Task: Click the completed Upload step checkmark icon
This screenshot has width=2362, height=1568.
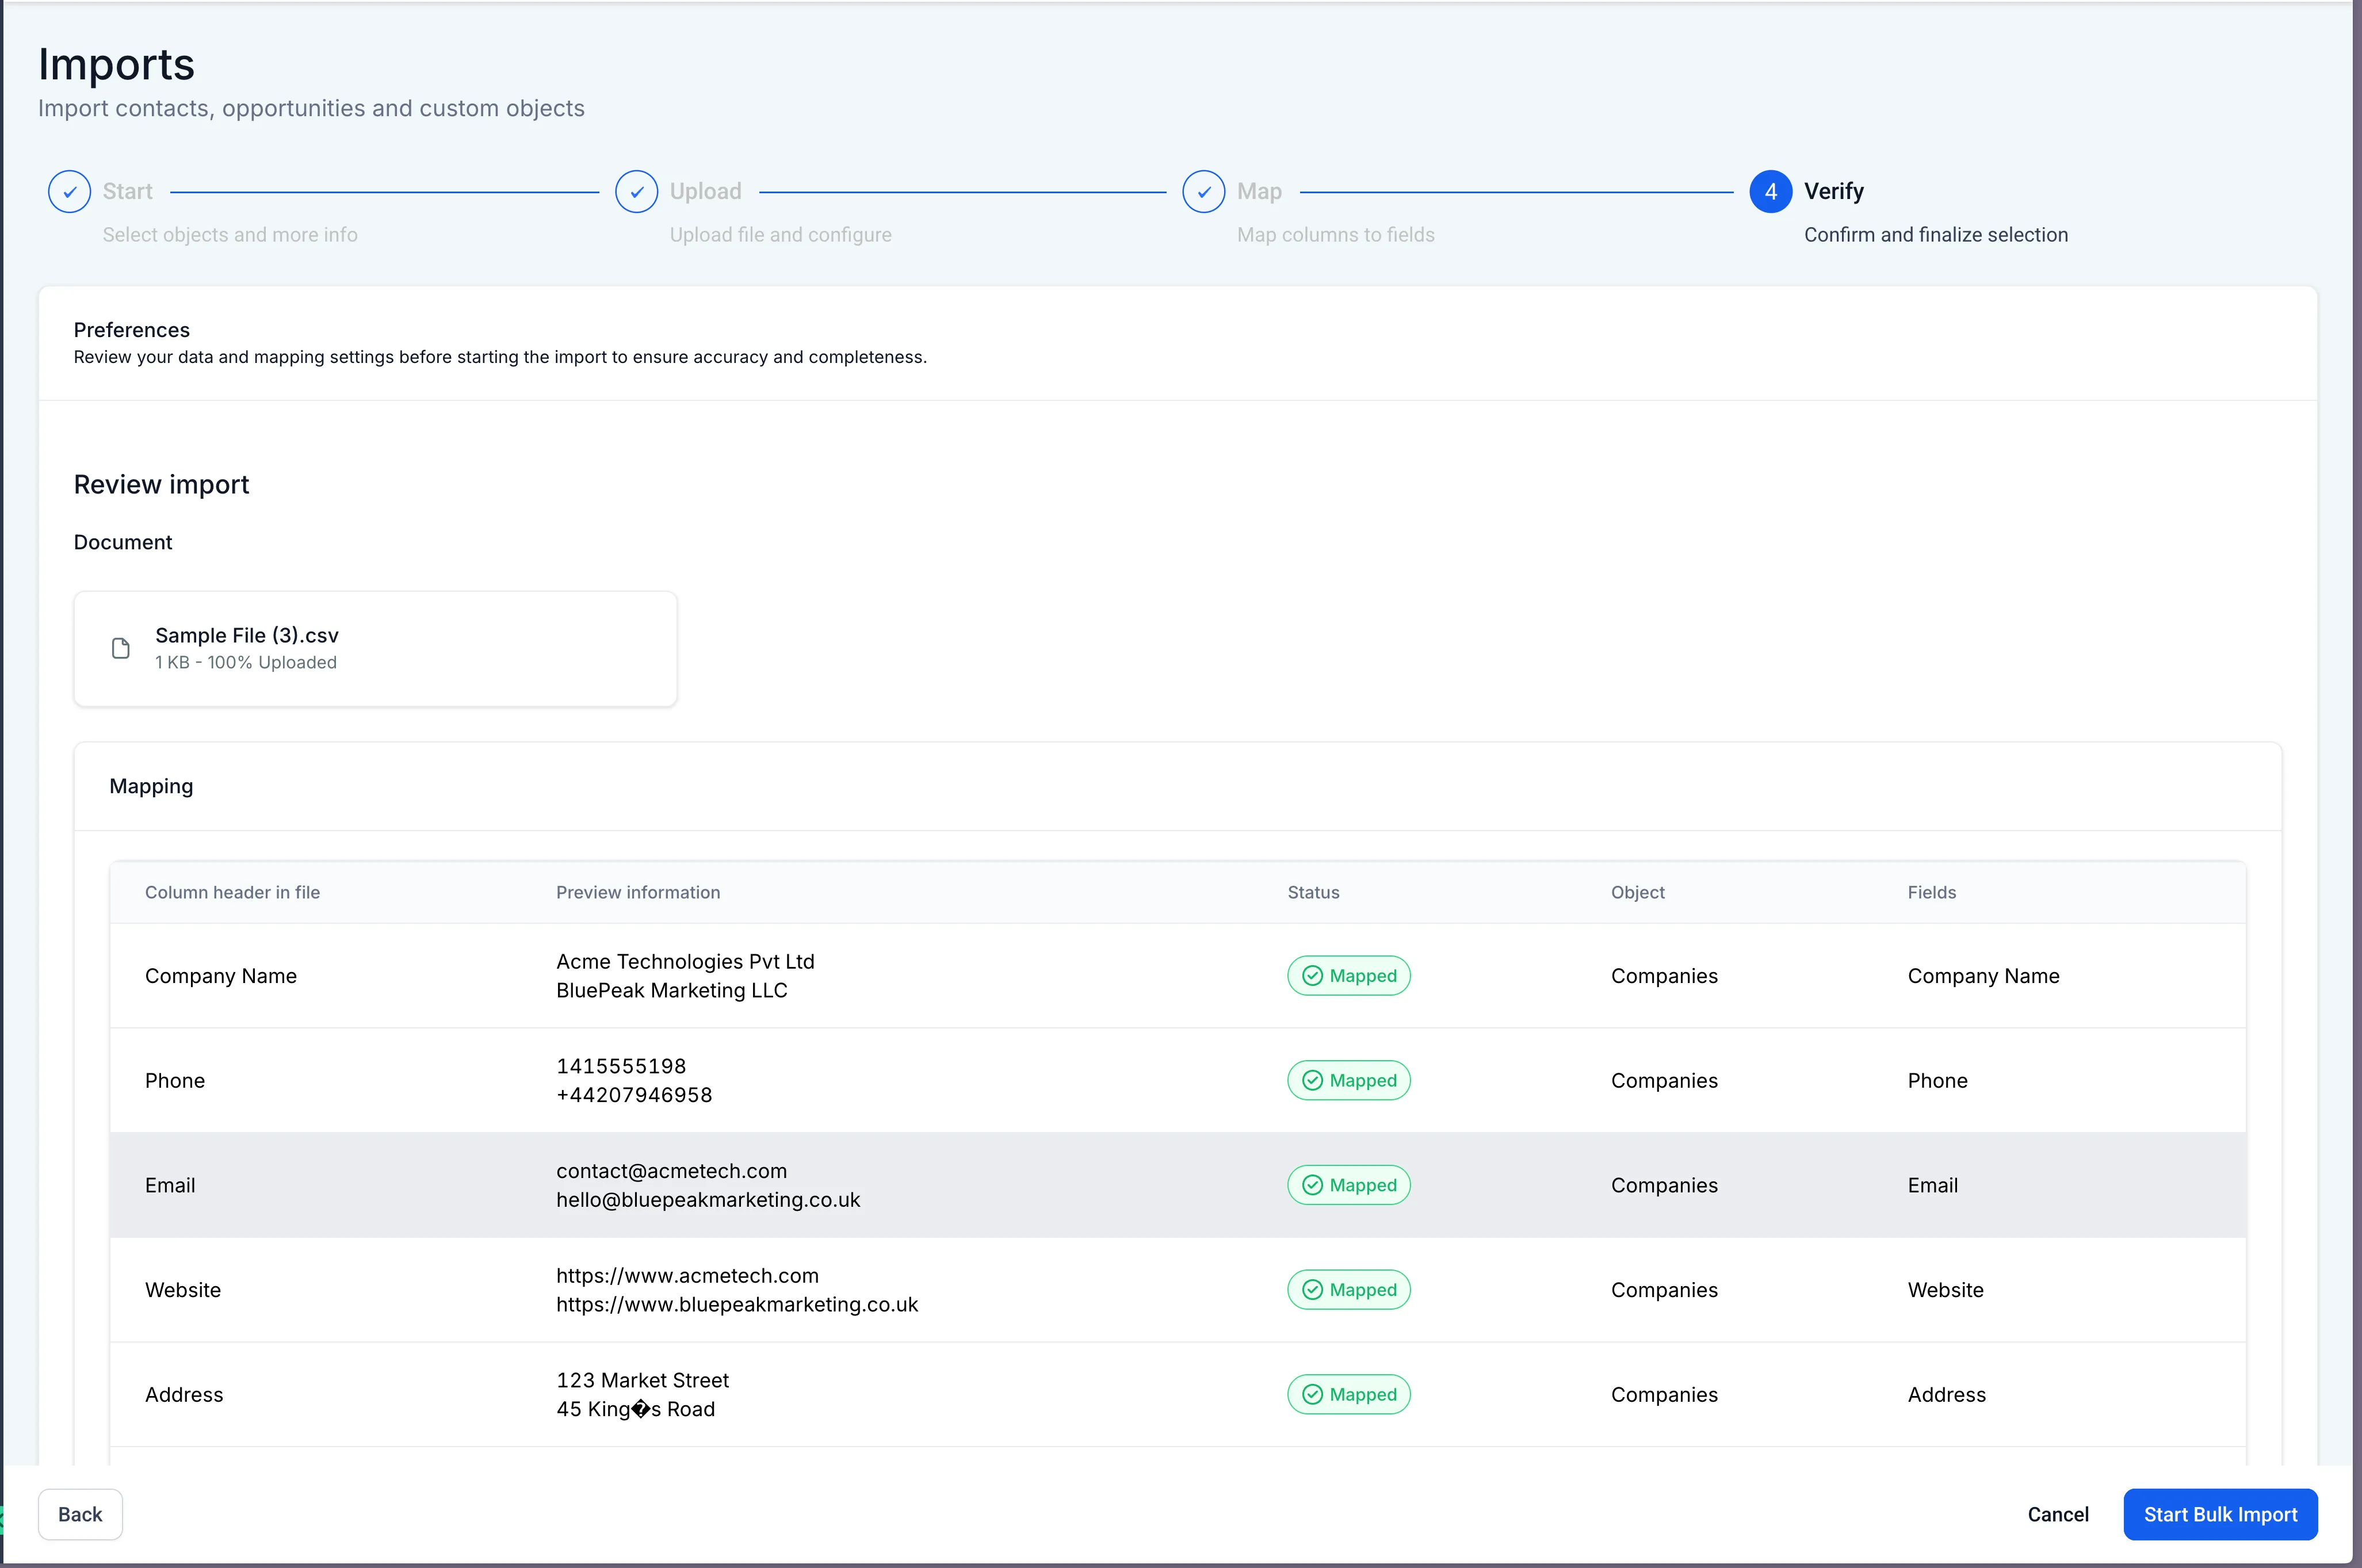Action: coord(636,191)
